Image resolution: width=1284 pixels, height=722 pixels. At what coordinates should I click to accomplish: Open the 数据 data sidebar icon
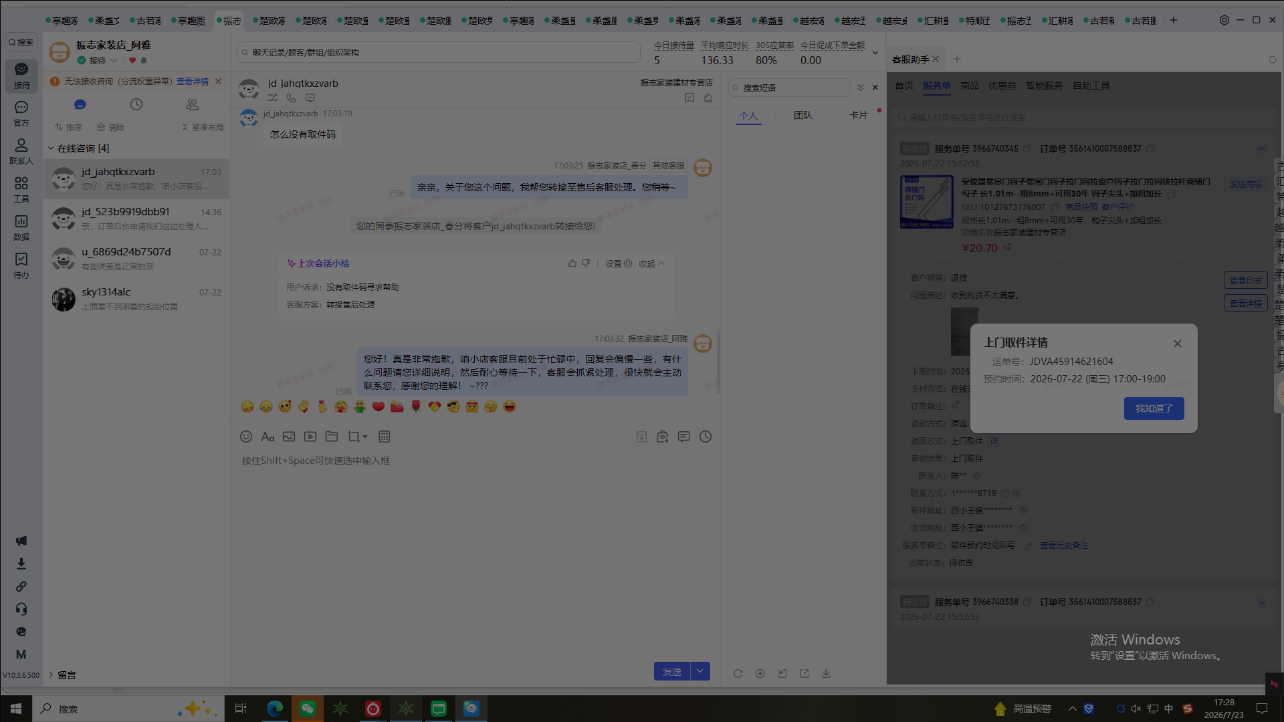[x=21, y=228]
